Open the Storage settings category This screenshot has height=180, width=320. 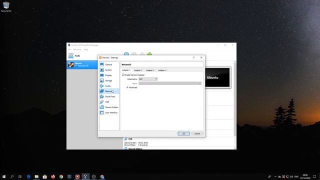click(109, 80)
